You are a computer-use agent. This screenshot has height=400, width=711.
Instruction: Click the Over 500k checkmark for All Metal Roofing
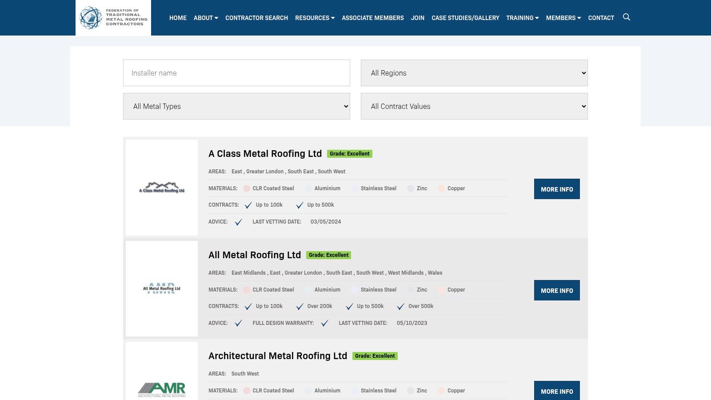click(400, 306)
